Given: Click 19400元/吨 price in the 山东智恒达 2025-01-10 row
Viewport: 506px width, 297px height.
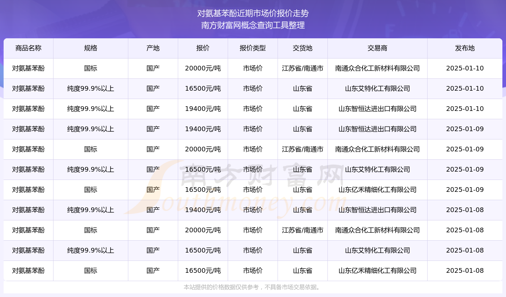Looking at the screenshot, I should click(x=203, y=109).
